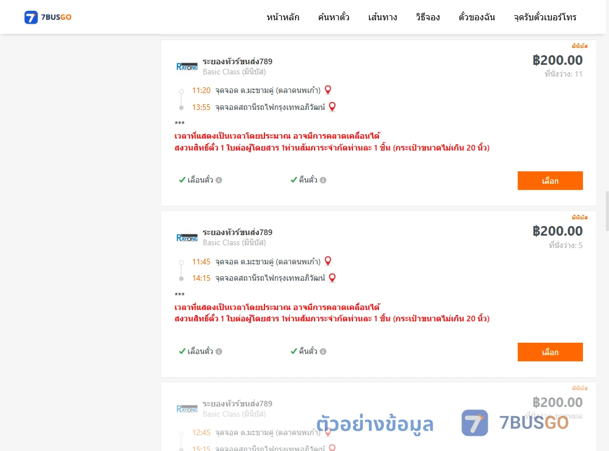The width and height of the screenshot is (609, 451).
Task: Select the 11:45 trip with the เลือก button
Action: (550, 352)
